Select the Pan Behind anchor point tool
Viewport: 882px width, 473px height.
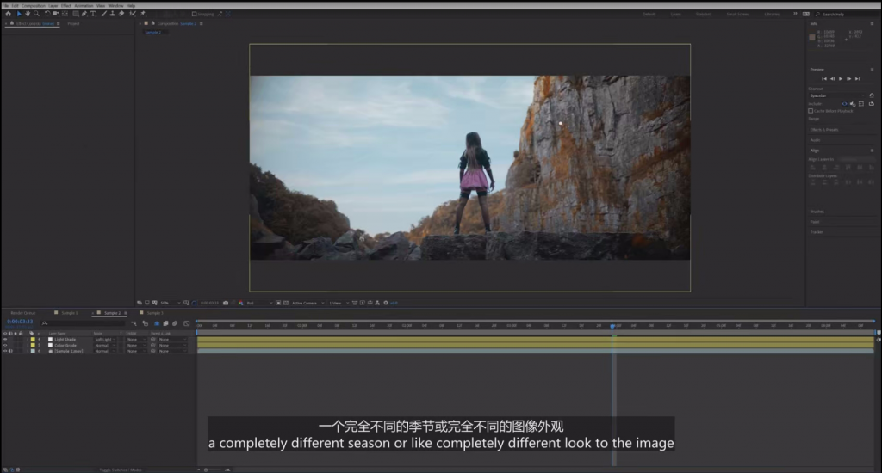click(x=65, y=14)
